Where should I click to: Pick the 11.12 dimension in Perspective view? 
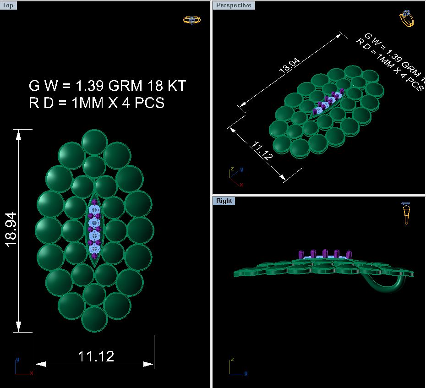[262, 151]
